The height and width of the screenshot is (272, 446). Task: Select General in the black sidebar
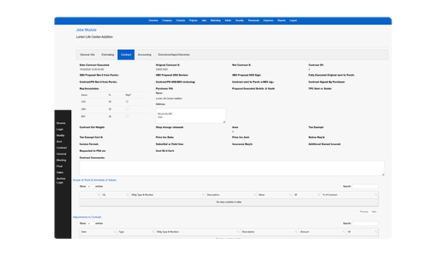(61, 154)
